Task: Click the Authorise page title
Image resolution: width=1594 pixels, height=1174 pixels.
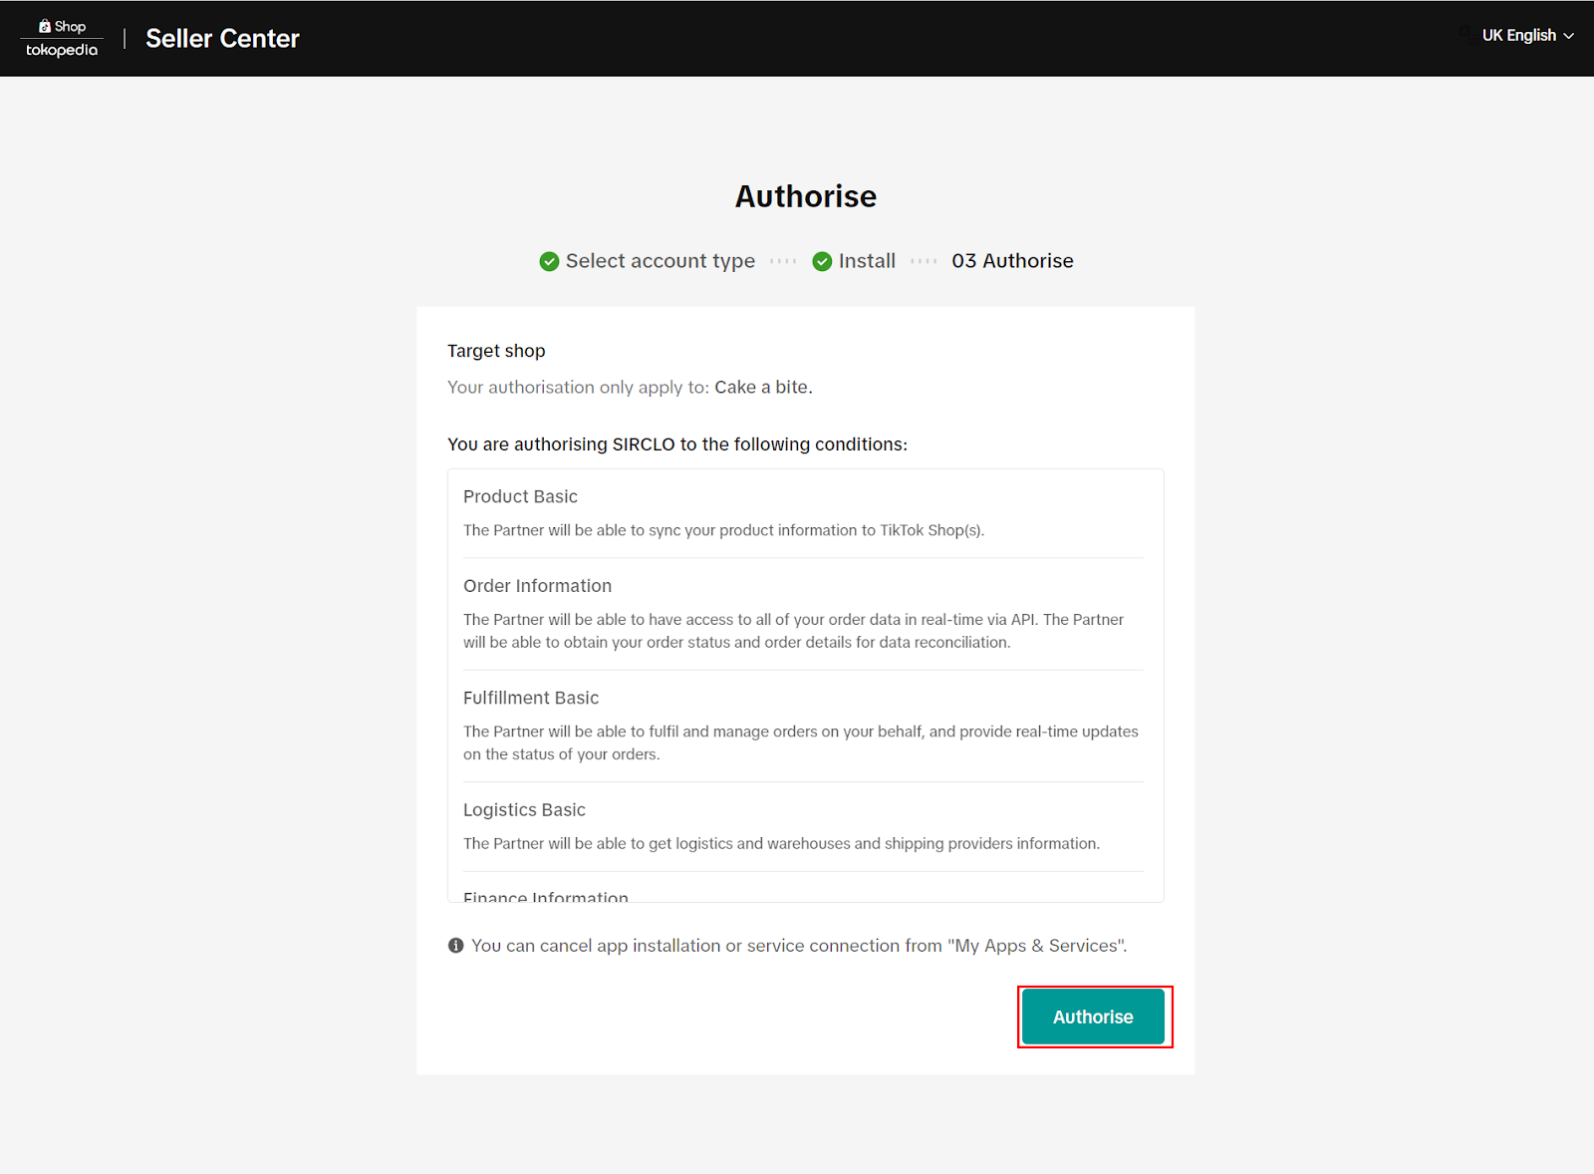Action: (806, 196)
